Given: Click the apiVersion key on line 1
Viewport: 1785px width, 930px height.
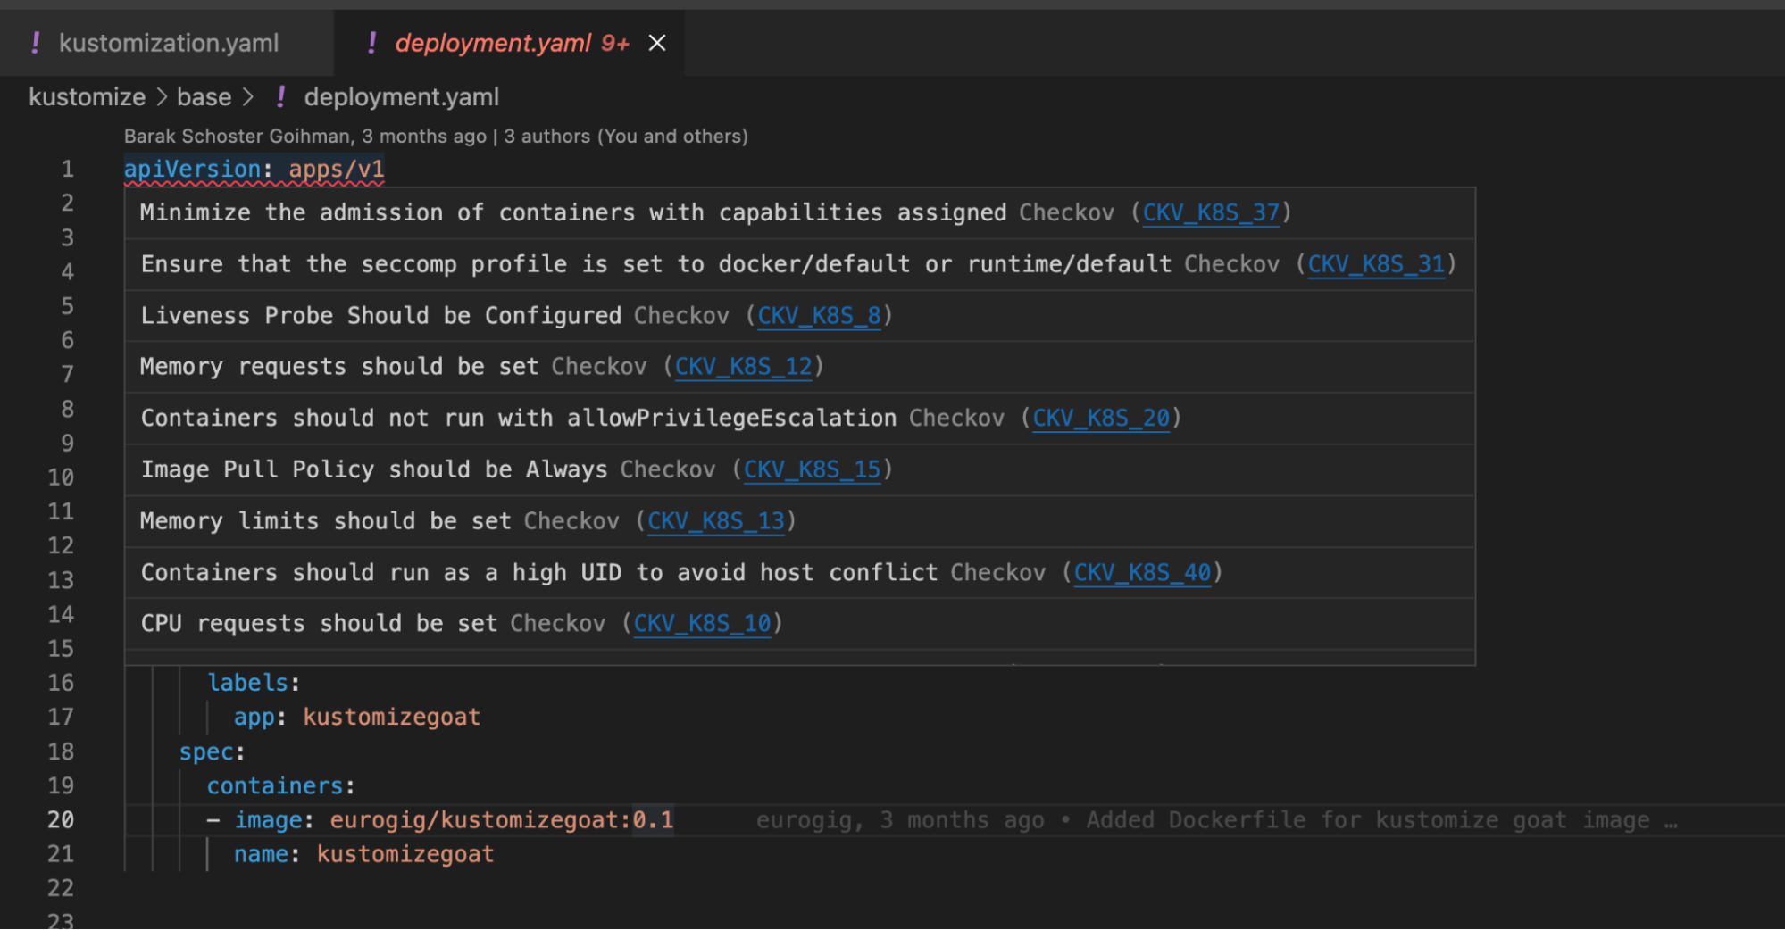Looking at the screenshot, I should point(192,169).
